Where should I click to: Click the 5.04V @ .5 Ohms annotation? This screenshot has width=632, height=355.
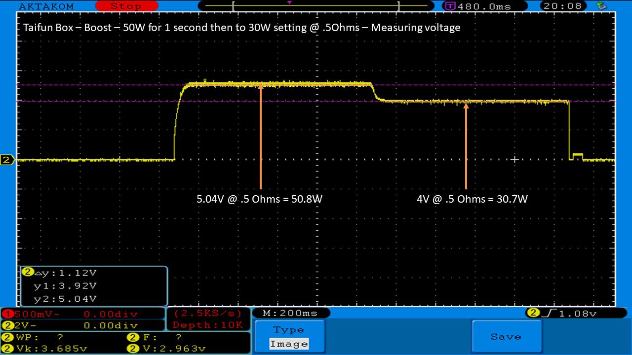(x=260, y=200)
